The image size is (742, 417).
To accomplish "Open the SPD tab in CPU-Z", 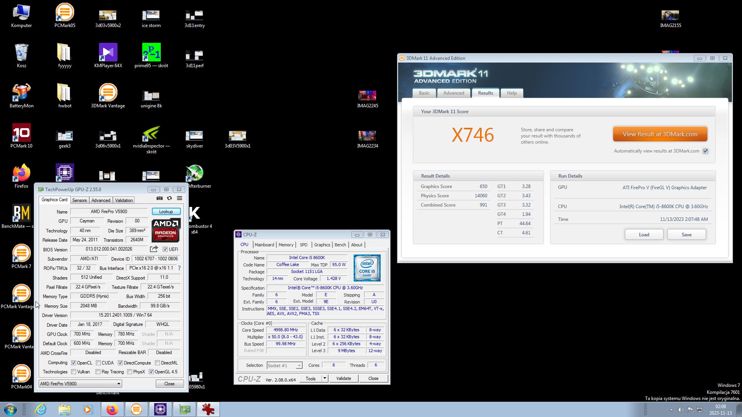I will coord(304,245).
